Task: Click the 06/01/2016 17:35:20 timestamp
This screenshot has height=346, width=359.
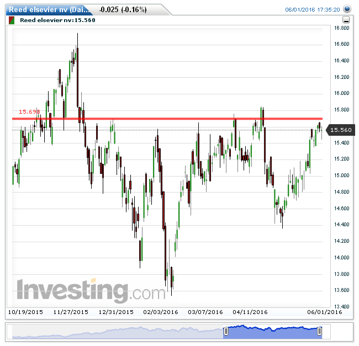Action: [312, 9]
